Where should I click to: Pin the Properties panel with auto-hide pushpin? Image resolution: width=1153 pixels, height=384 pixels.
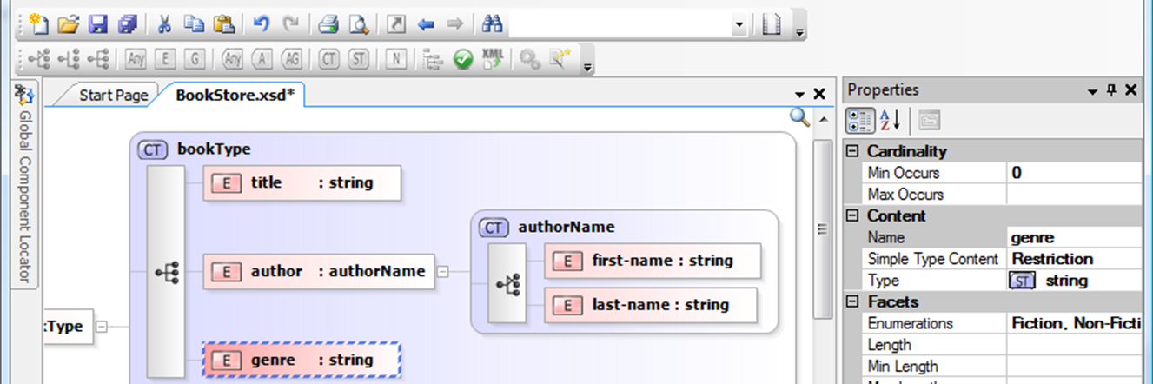pos(1111,90)
